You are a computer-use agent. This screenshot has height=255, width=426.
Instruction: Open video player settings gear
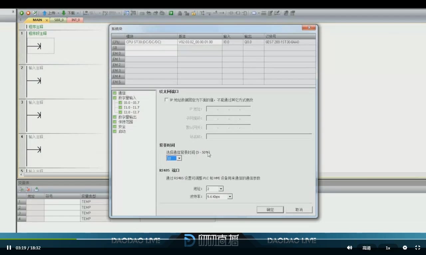405,248
